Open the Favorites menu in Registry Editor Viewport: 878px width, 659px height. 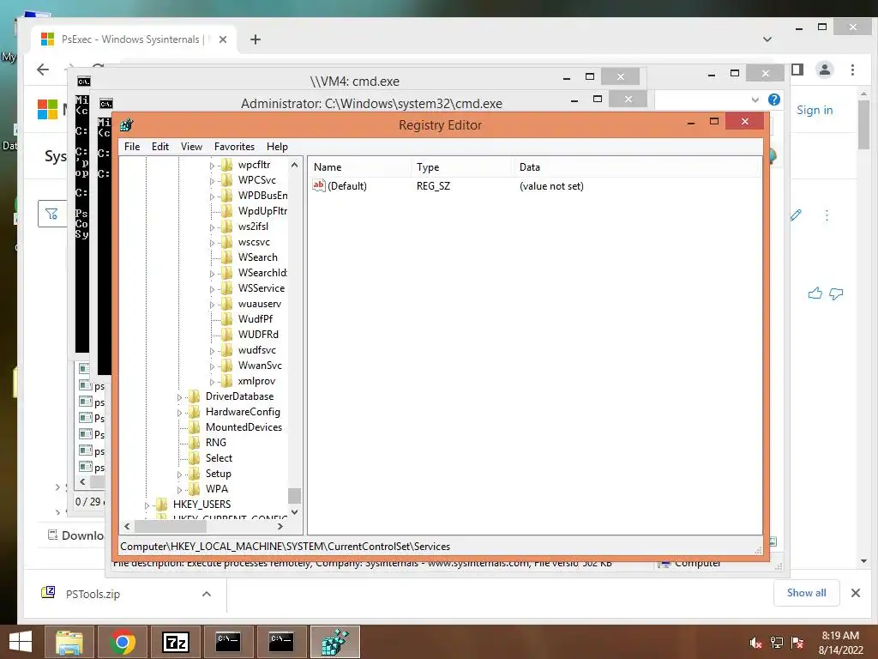(x=234, y=146)
